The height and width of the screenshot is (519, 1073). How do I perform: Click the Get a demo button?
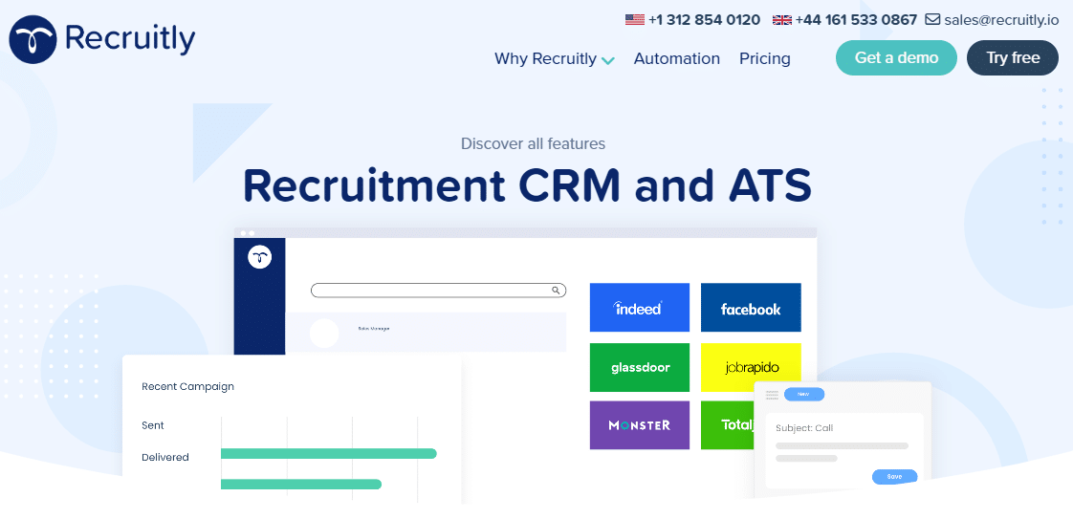coord(896,57)
